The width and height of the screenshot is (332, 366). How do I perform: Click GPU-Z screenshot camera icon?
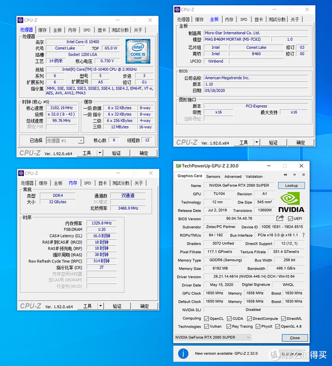(x=285, y=174)
